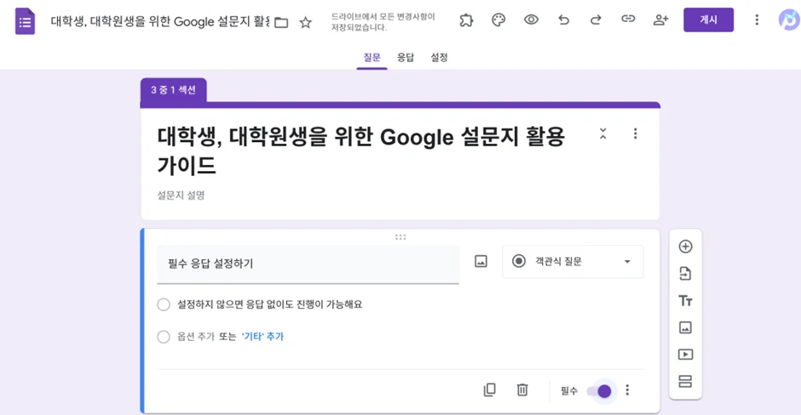Screen dimensions: 801x415
Task: Undo the last change
Action: pyautogui.click(x=563, y=20)
